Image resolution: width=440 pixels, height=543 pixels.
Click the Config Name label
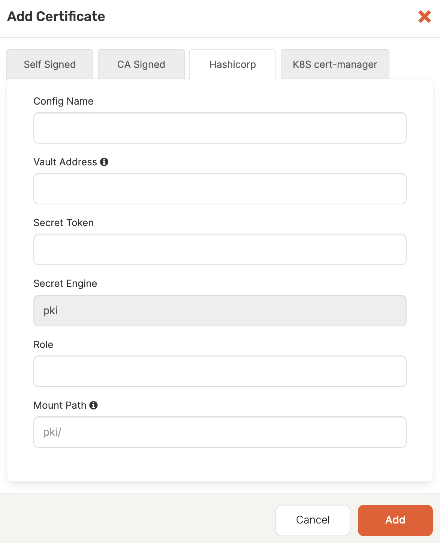point(63,101)
